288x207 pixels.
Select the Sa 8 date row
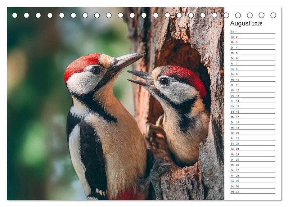pos(252,69)
